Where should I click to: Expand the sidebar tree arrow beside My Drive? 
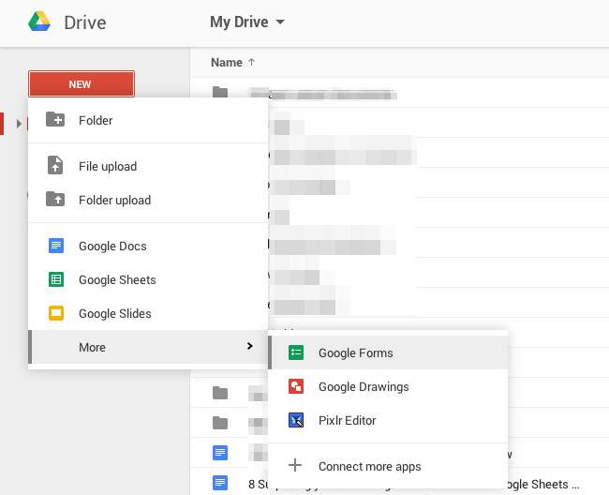pos(19,123)
